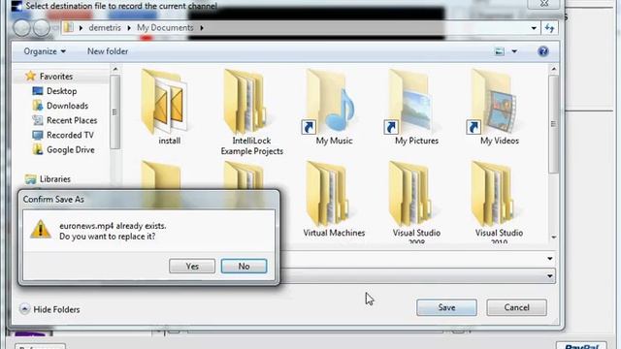Screen dimensions: 621x349
Task: Select Recent Places in Favorites
Action: click(x=72, y=120)
